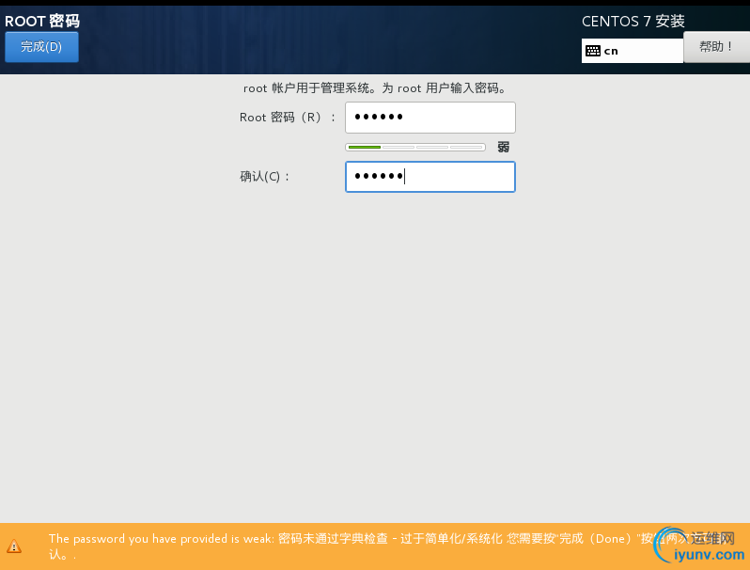Click the 确认(C) label
750x570 pixels.
pyautogui.click(x=264, y=177)
